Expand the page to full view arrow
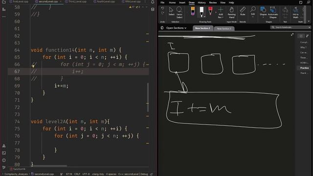This screenshot has width=313, height=176. coord(292,35)
